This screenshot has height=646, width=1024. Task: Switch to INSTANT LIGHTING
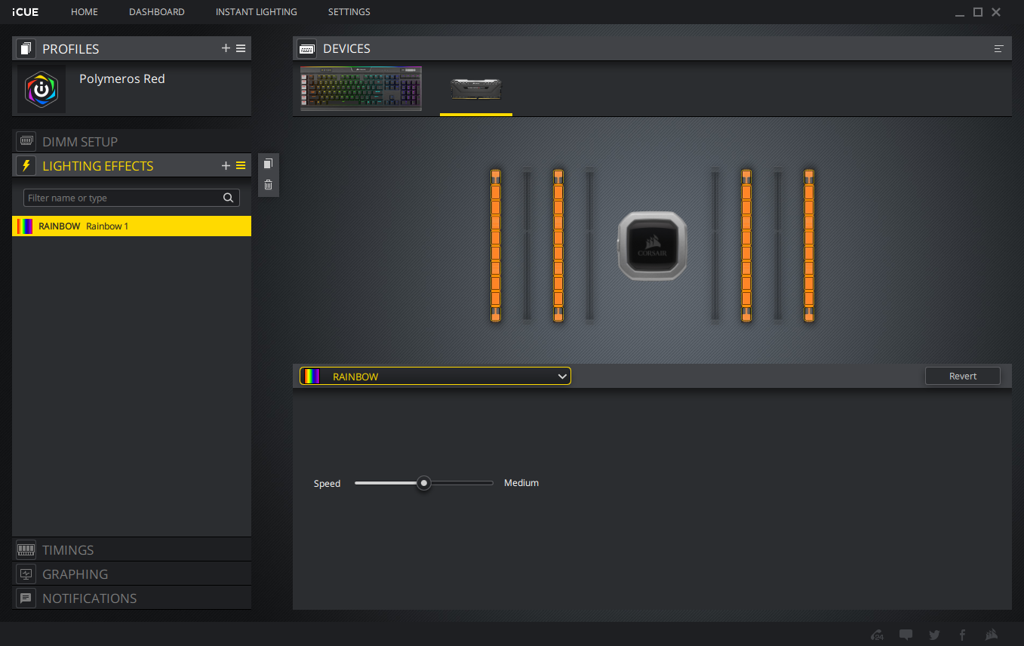click(x=257, y=12)
